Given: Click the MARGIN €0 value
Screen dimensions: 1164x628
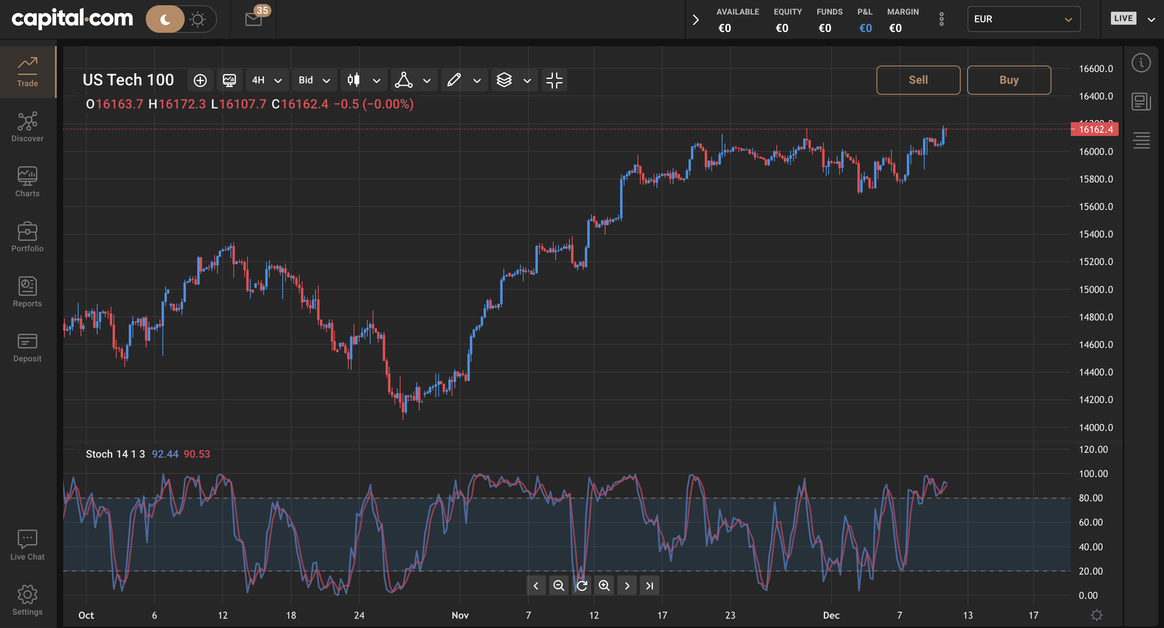Looking at the screenshot, I should click(895, 28).
